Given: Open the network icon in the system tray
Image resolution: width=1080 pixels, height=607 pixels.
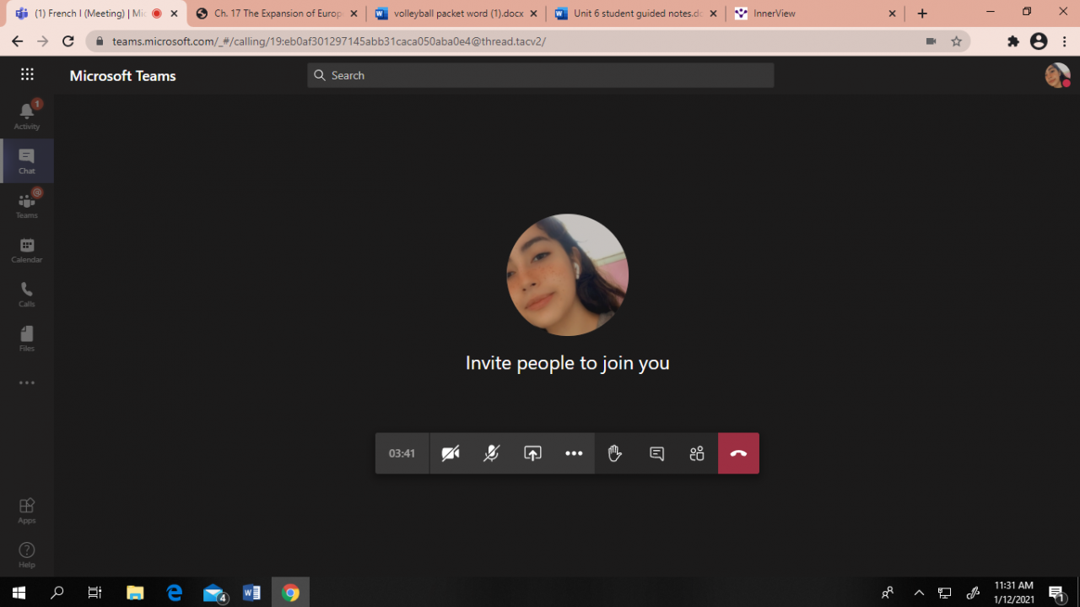Looking at the screenshot, I should point(945,593).
